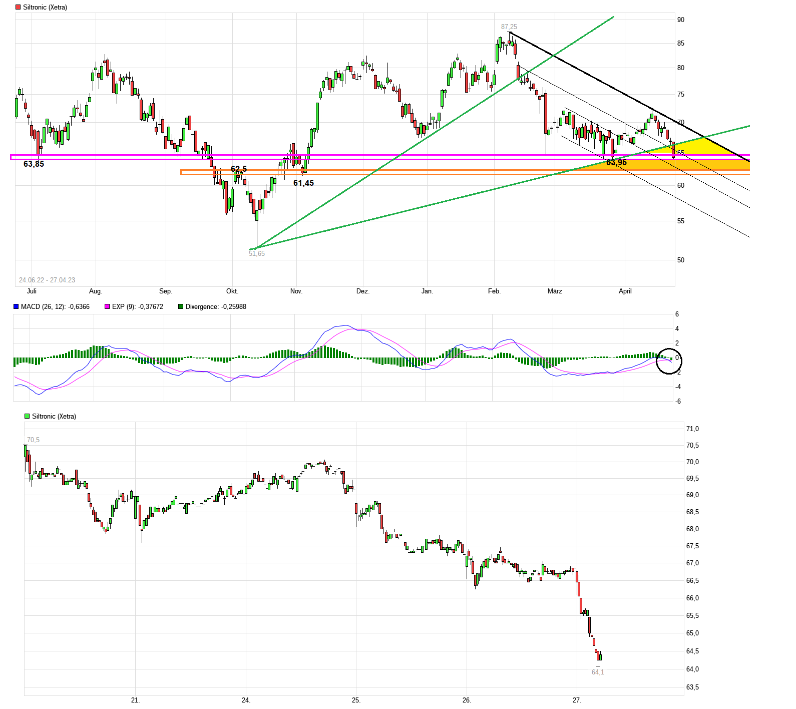The width and height of the screenshot is (796, 709).
Task: Click the 51,65 low price label
Action: (x=257, y=254)
